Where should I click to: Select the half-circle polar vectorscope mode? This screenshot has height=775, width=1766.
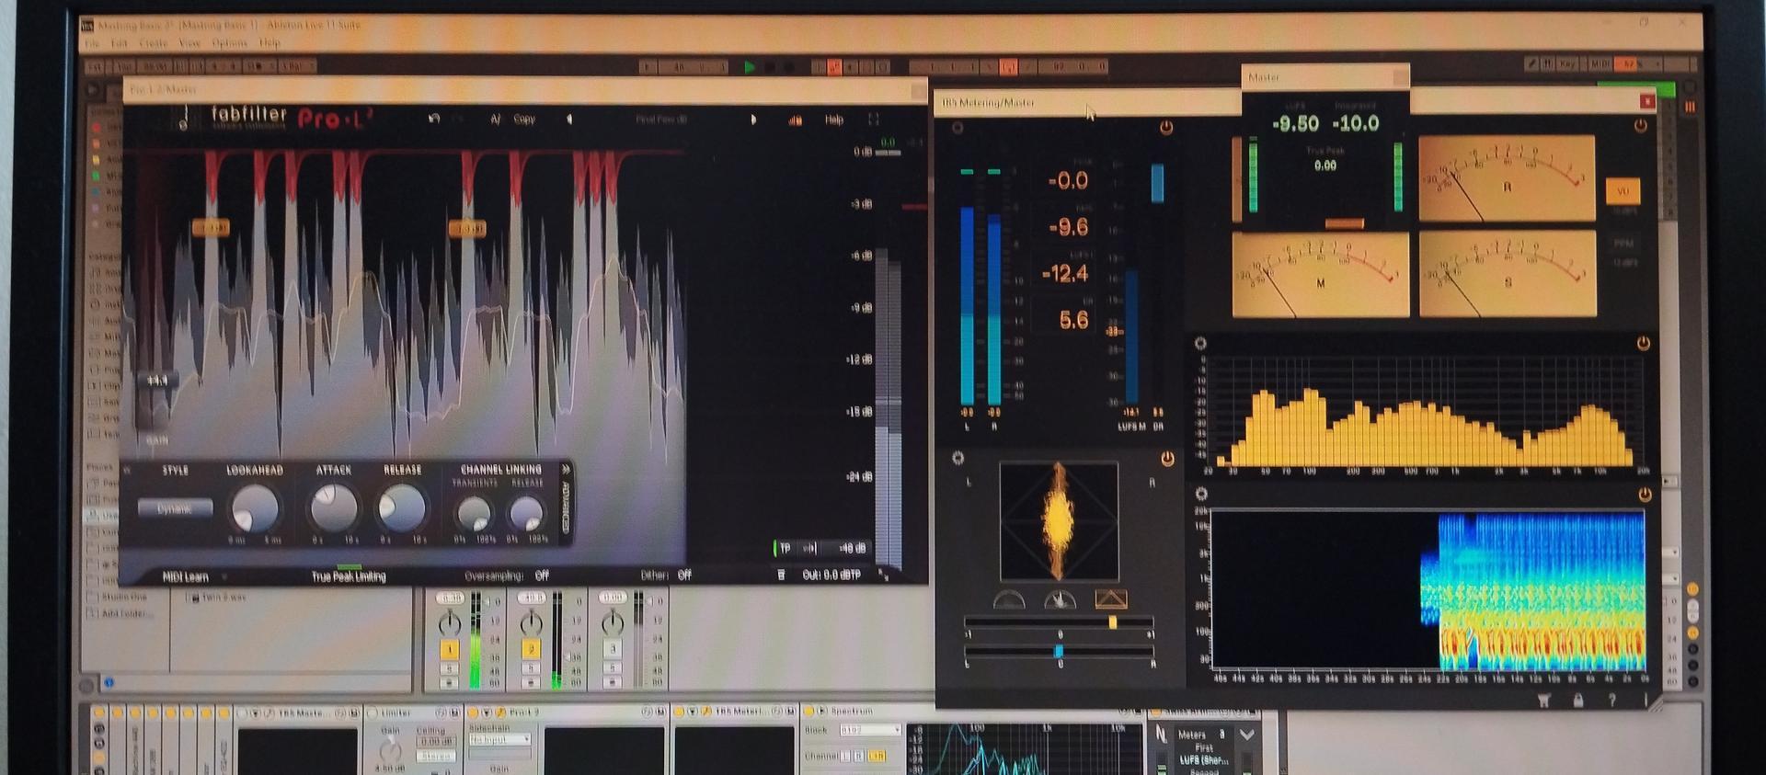click(x=1009, y=600)
